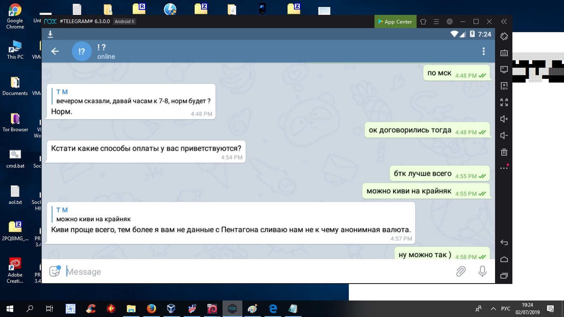Click the Nox rotate screen icon
The image size is (564, 317).
(x=504, y=36)
